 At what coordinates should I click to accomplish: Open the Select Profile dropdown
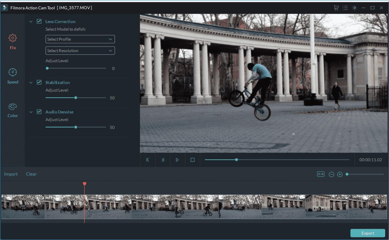coord(80,39)
